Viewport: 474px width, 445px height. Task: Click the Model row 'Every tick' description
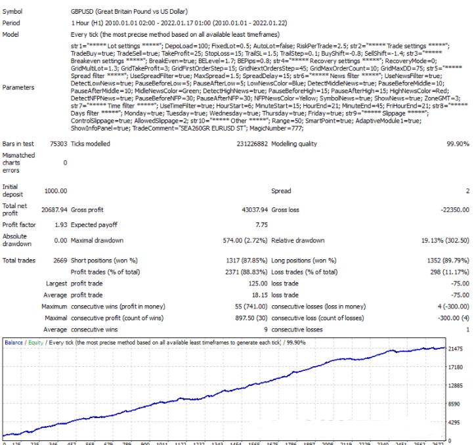(174, 34)
